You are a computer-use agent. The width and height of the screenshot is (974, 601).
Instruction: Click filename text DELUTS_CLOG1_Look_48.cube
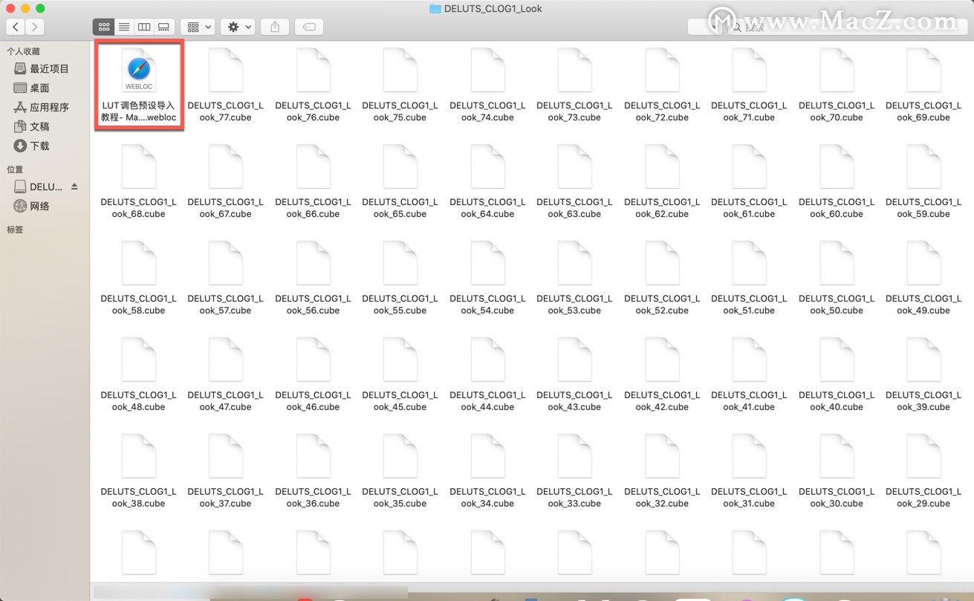click(x=139, y=401)
